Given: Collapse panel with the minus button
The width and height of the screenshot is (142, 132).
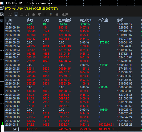Looking at the screenshot, I should [2, 8].
